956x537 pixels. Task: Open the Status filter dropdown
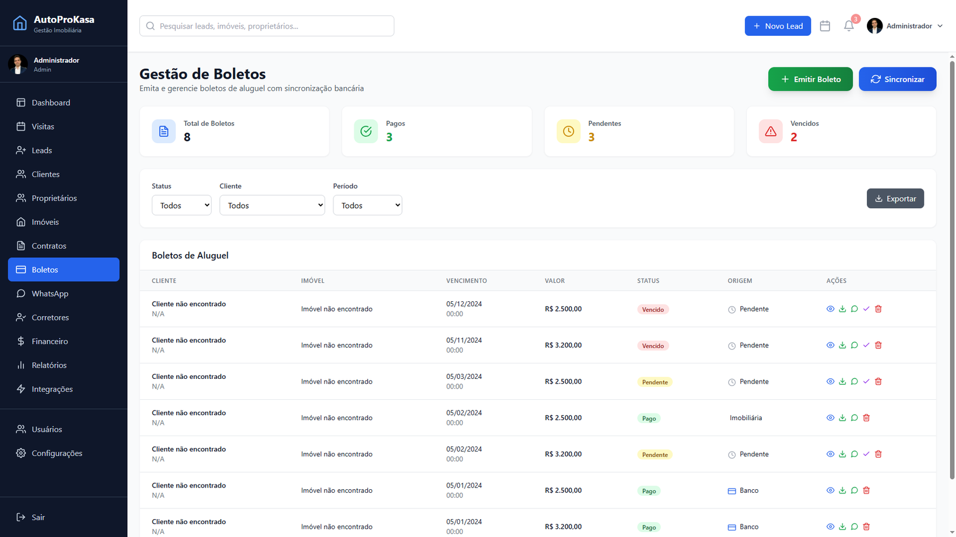[x=182, y=205]
